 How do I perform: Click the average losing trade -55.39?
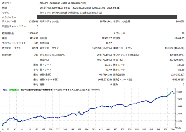[x=181, y=70]
